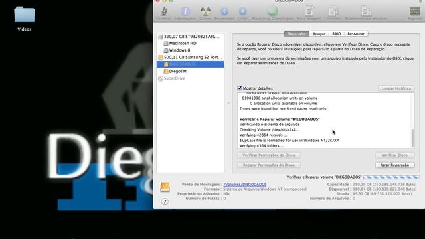Click the 'Proprietários Ativados : Não' text

(204, 194)
